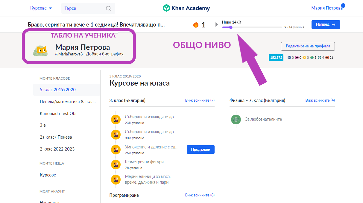Click the 2 /14 умения text
This screenshot has width=363, height=203.
pyautogui.click(x=294, y=27)
